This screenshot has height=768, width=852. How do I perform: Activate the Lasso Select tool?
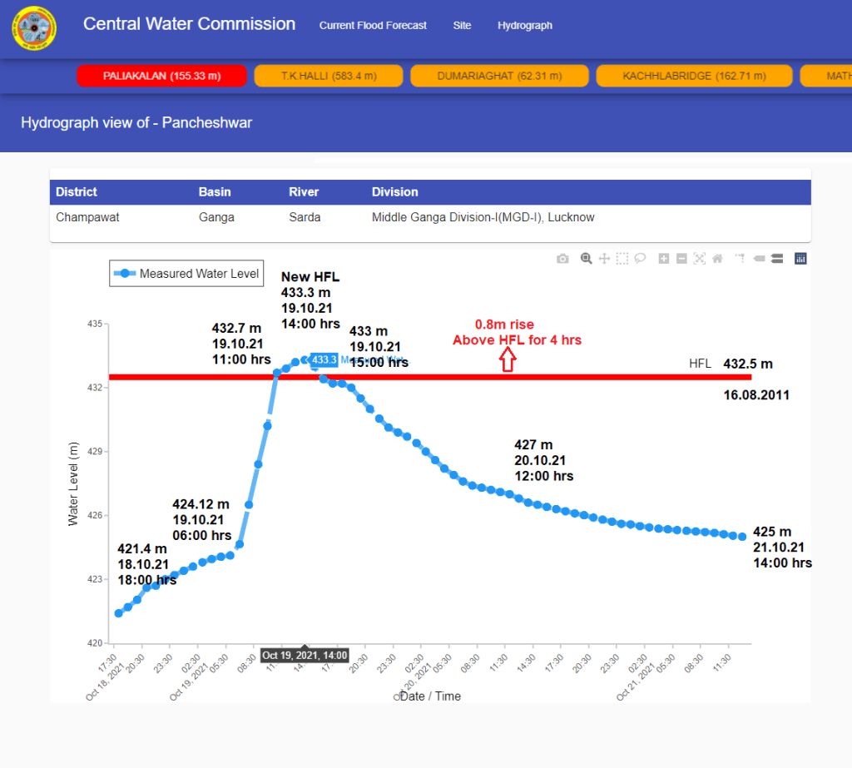pos(640,259)
